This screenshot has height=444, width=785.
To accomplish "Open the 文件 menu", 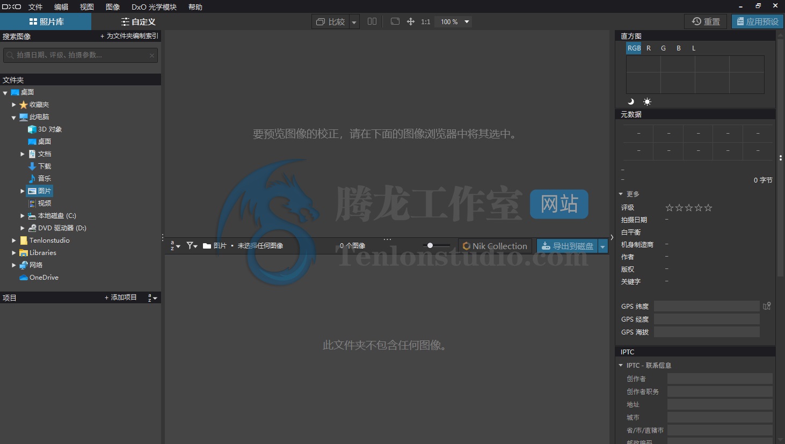I will 35,7.
